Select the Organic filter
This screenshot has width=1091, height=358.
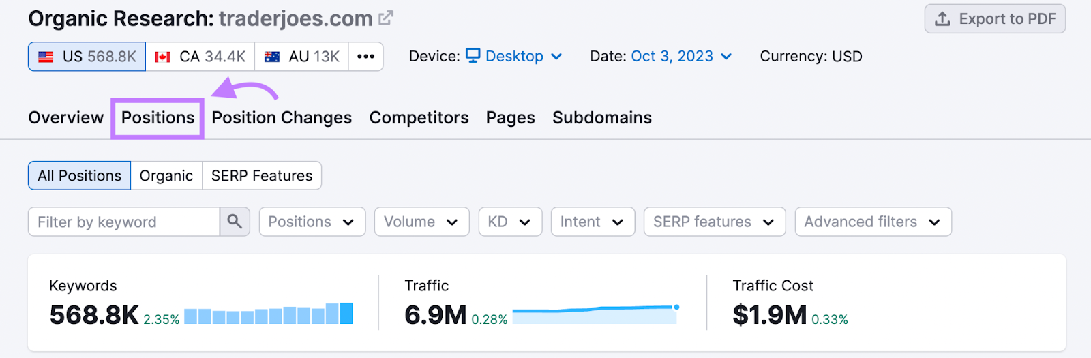coord(166,176)
